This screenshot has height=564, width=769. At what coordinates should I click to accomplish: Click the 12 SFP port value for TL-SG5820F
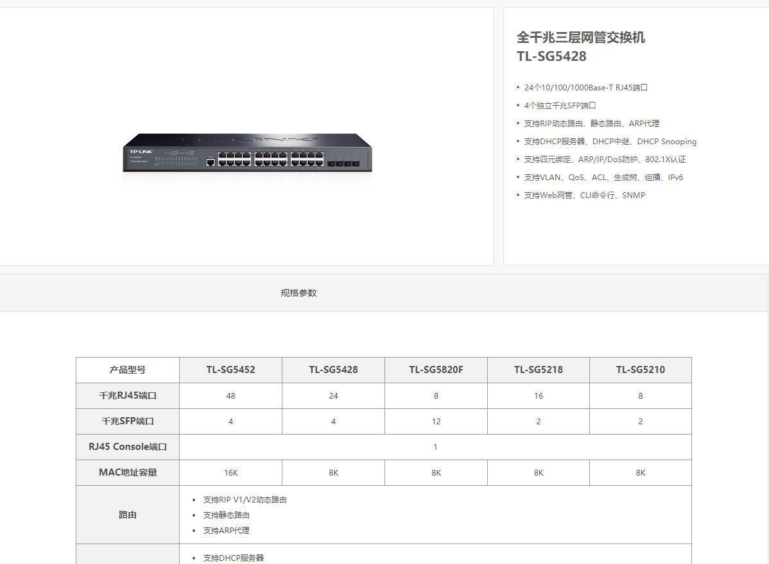pyautogui.click(x=436, y=421)
